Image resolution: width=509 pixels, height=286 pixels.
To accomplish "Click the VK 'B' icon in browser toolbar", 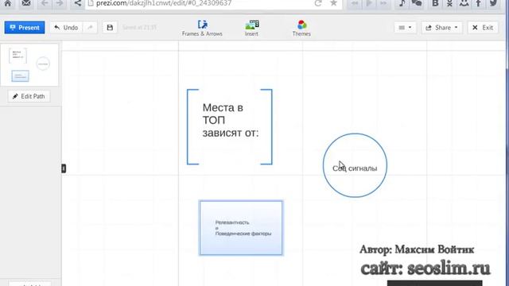I will click(435, 3).
